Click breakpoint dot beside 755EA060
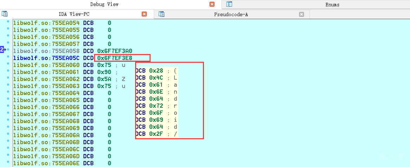The height and width of the screenshot is (167, 410). point(8,64)
